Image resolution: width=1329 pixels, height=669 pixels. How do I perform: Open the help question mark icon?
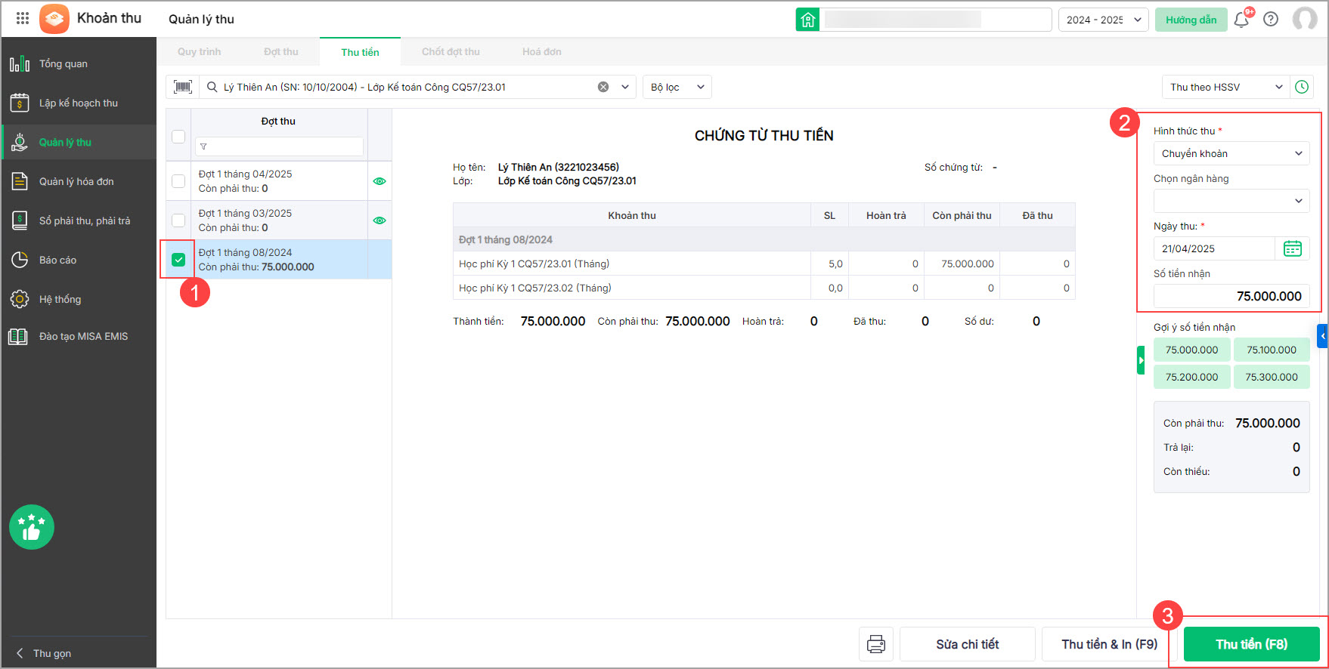(x=1271, y=20)
